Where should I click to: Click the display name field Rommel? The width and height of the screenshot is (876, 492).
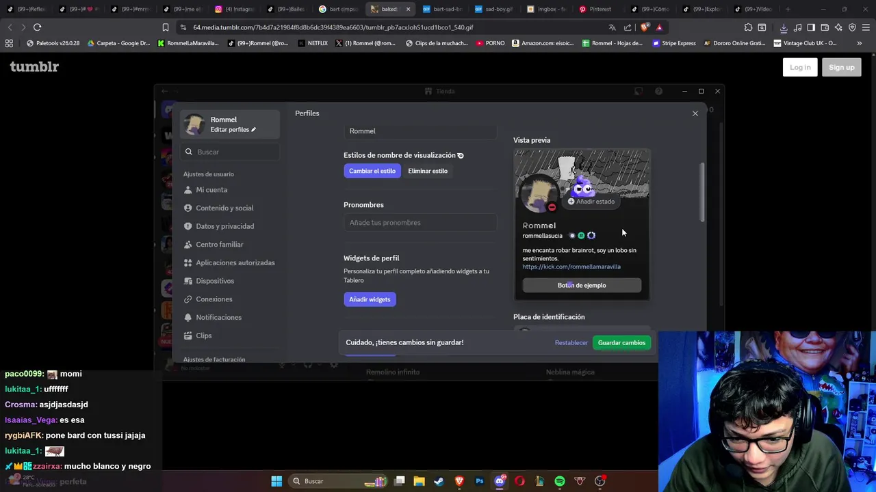click(x=420, y=131)
